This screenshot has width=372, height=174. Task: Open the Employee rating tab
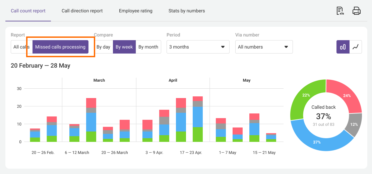(136, 11)
